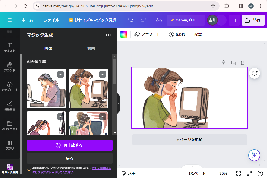Viewport: 267px width, 178px height.
Task: Collapse the side panel with arrow handle
Action: pyautogui.click(x=118, y=104)
